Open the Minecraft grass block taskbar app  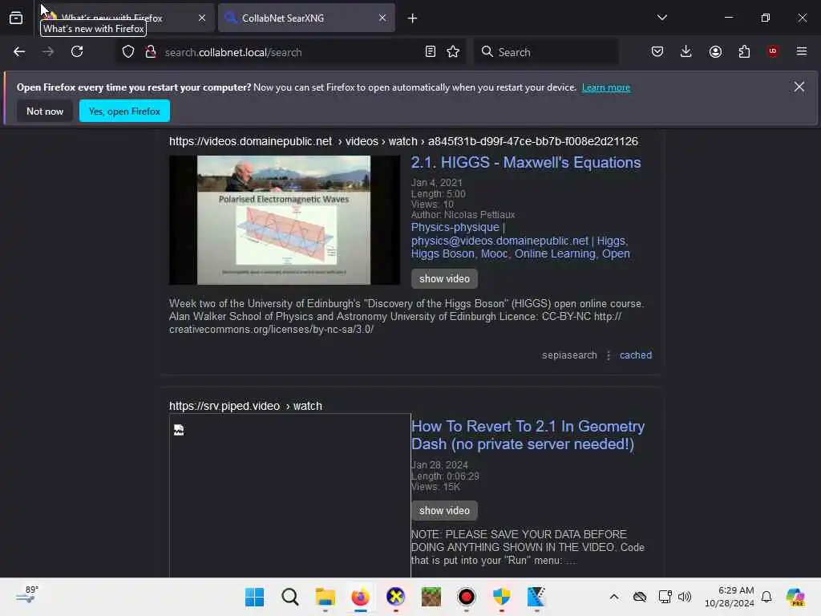431,597
